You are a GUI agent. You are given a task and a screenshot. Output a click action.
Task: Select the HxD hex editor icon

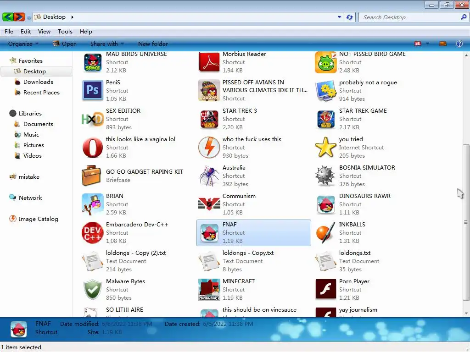click(x=92, y=119)
